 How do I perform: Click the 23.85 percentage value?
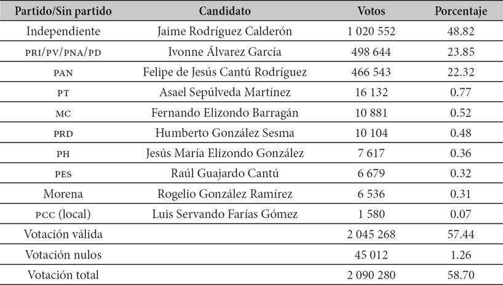click(461, 52)
